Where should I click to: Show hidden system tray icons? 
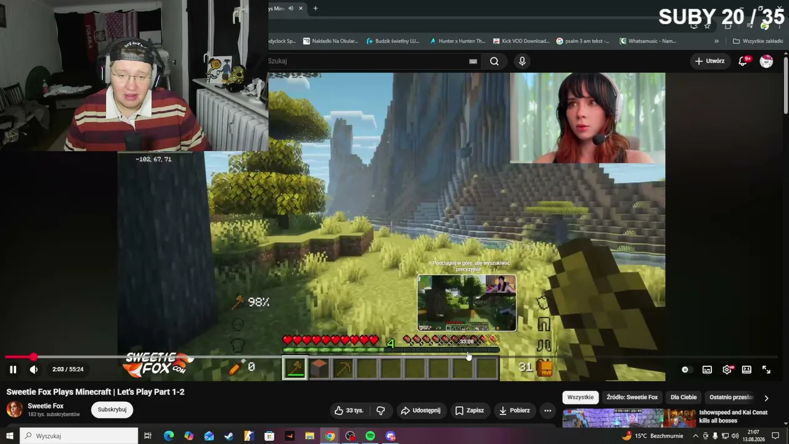pos(695,436)
